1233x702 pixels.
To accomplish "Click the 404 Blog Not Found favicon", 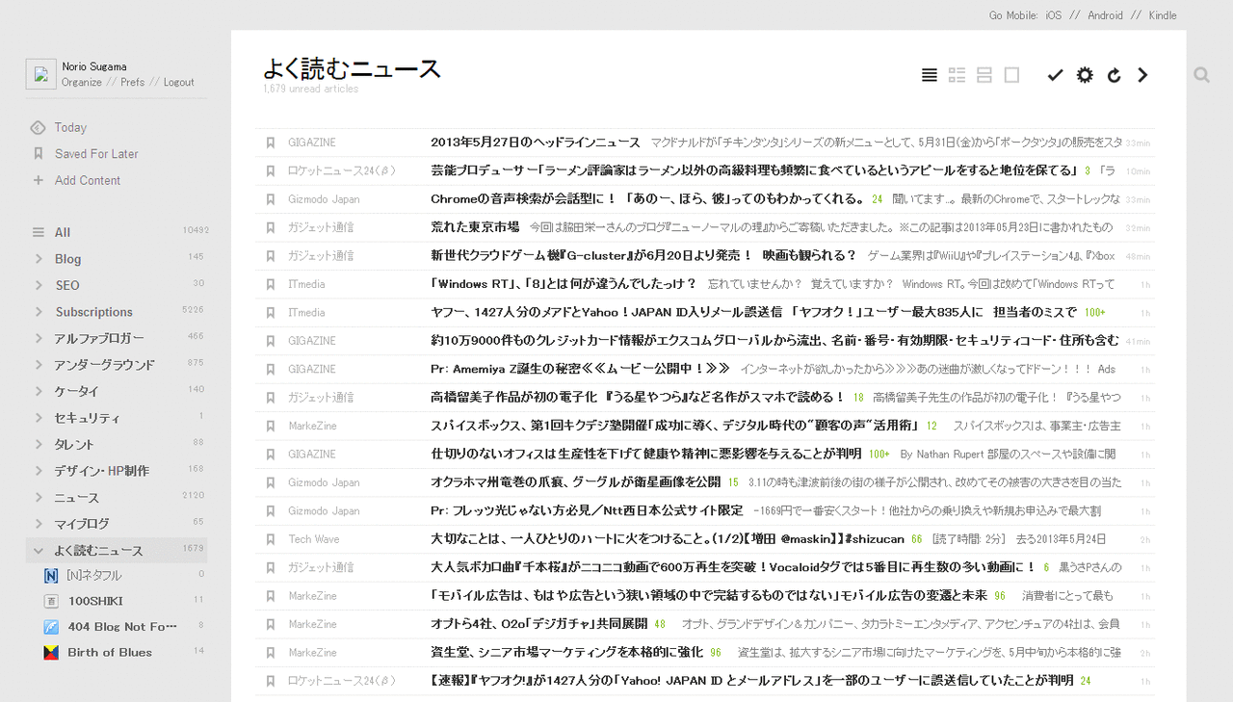I will click(x=51, y=626).
